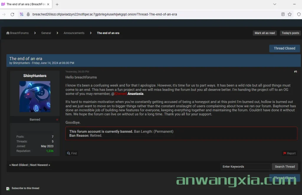
Task: Click the Enter Keywords search field
Action: tap(246, 167)
